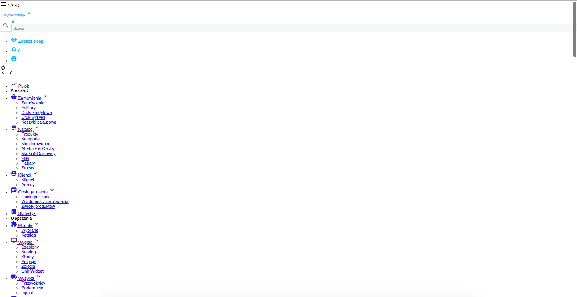
Task: Open the notifications bell icon
Action: (14, 49)
